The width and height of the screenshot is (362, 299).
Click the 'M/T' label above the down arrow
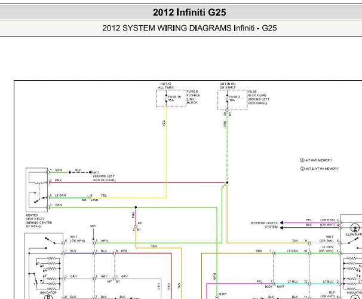pos(93,226)
